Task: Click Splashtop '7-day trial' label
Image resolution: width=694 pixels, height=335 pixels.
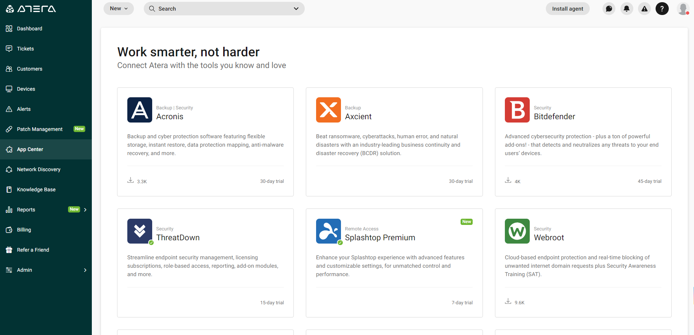Action: (462, 303)
